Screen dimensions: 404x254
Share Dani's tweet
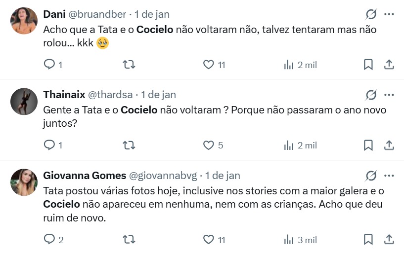[x=389, y=65]
